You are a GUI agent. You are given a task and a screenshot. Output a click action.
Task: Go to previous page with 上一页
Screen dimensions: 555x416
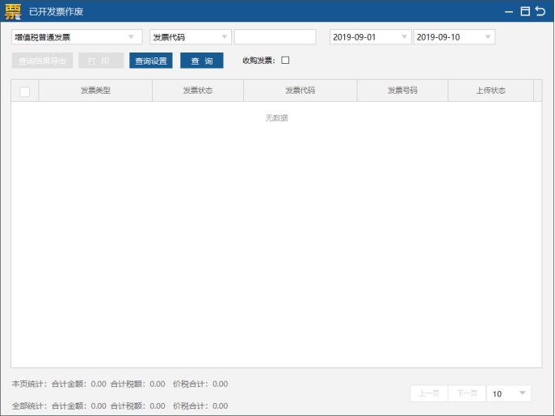[x=429, y=393]
